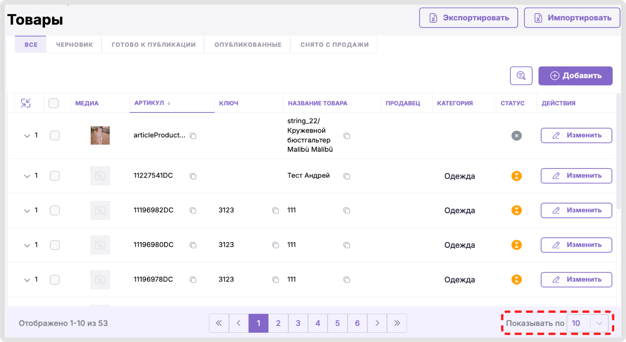Switch to the Черновик tab
The height and width of the screenshot is (342, 626).
[x=74, y=45]
